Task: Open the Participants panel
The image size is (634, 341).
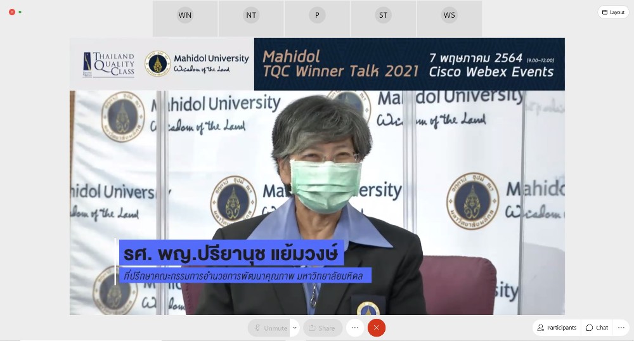Action: pos(557,328)
